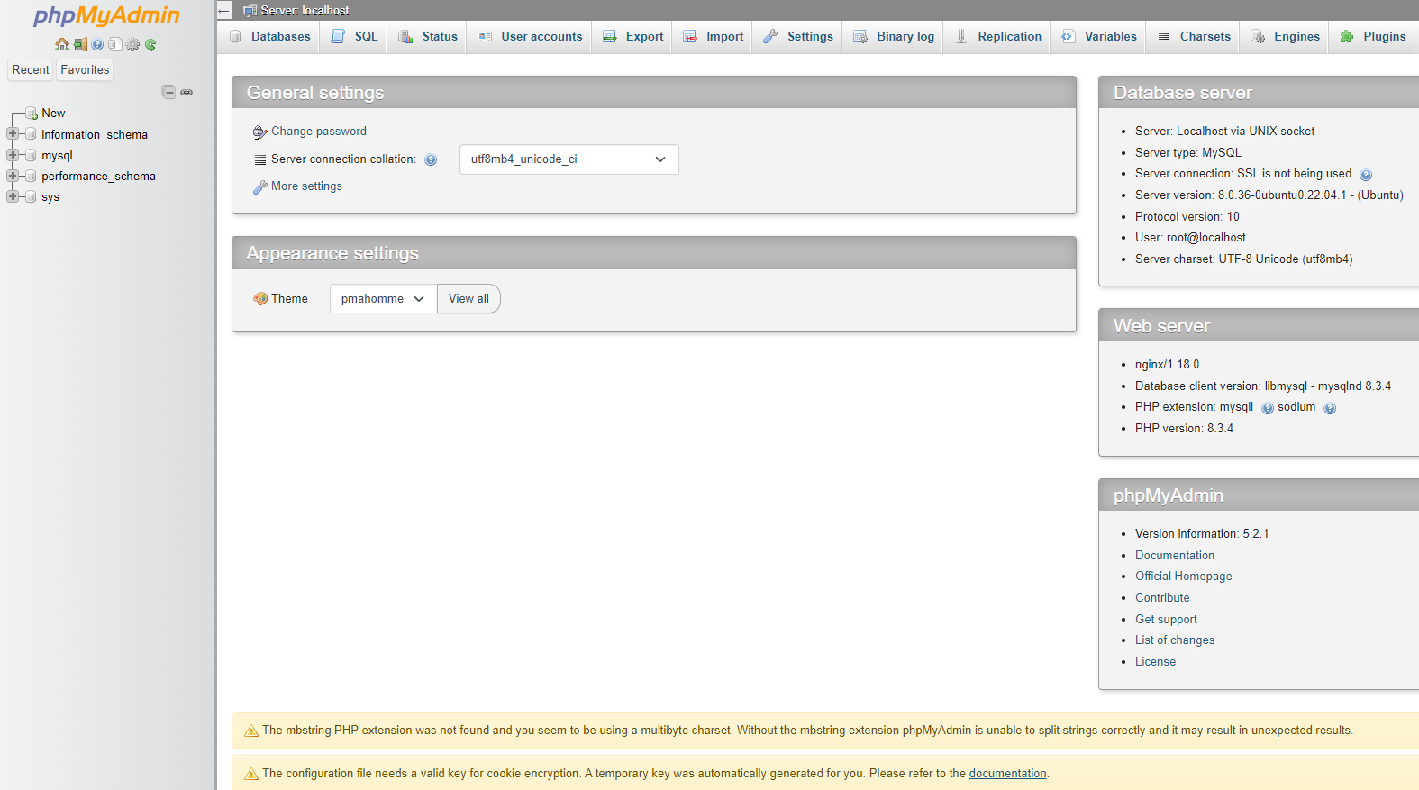Click the link/unlink main panel chain icon
This screenshot has height=790, width=1419.
pos(186,92)
